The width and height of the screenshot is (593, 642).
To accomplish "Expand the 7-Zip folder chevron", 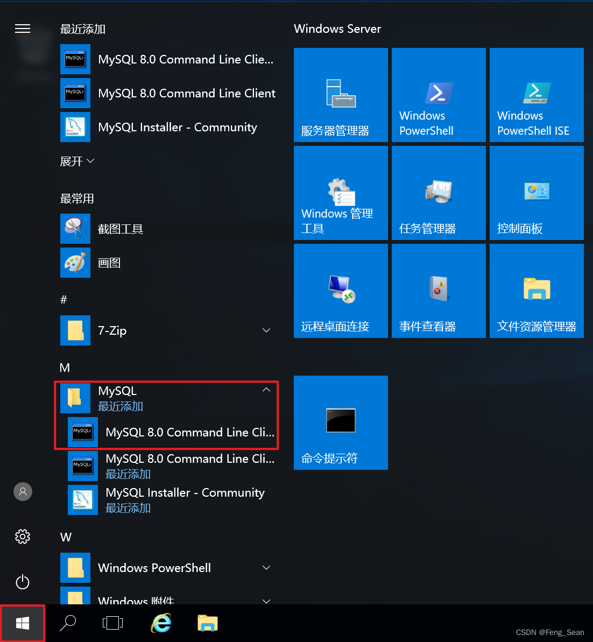I will tap(266, 330).
